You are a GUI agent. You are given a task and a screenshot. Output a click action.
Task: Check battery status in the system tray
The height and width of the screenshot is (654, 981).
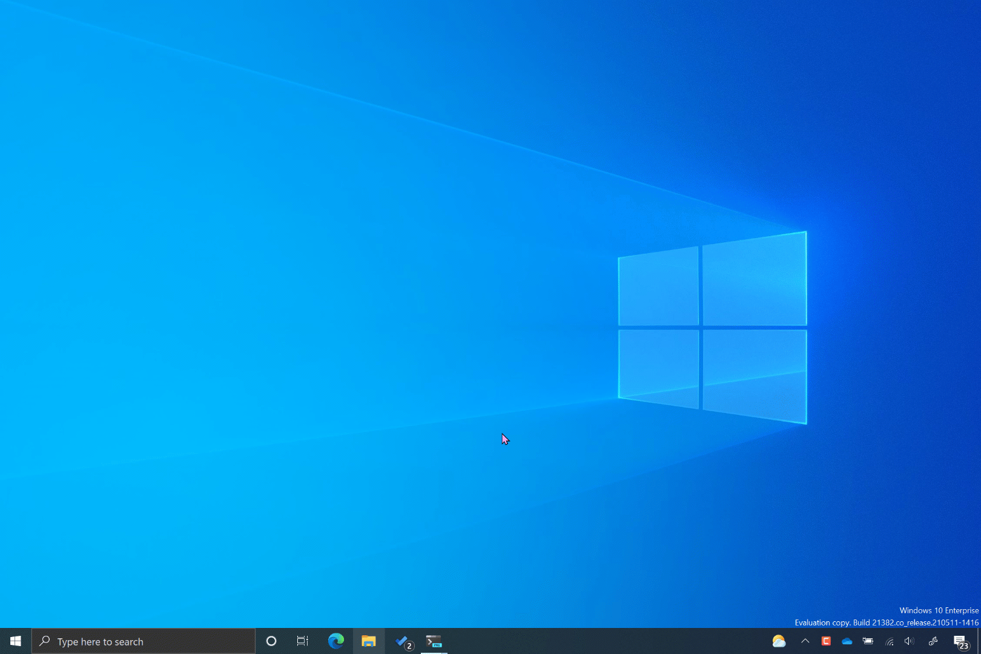point(867,641)
